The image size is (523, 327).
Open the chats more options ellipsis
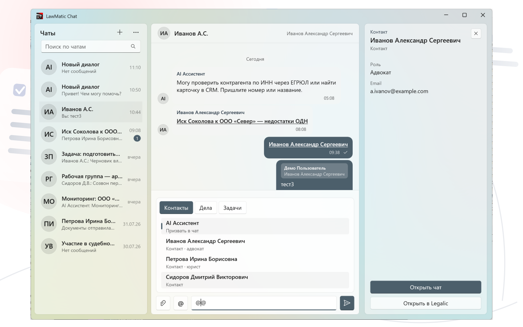click(136, 32)
